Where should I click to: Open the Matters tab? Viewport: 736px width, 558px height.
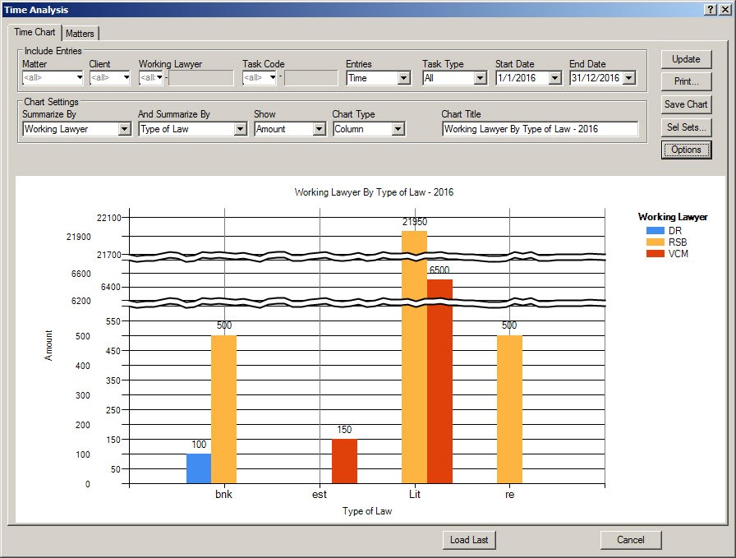tap(80, 34)
